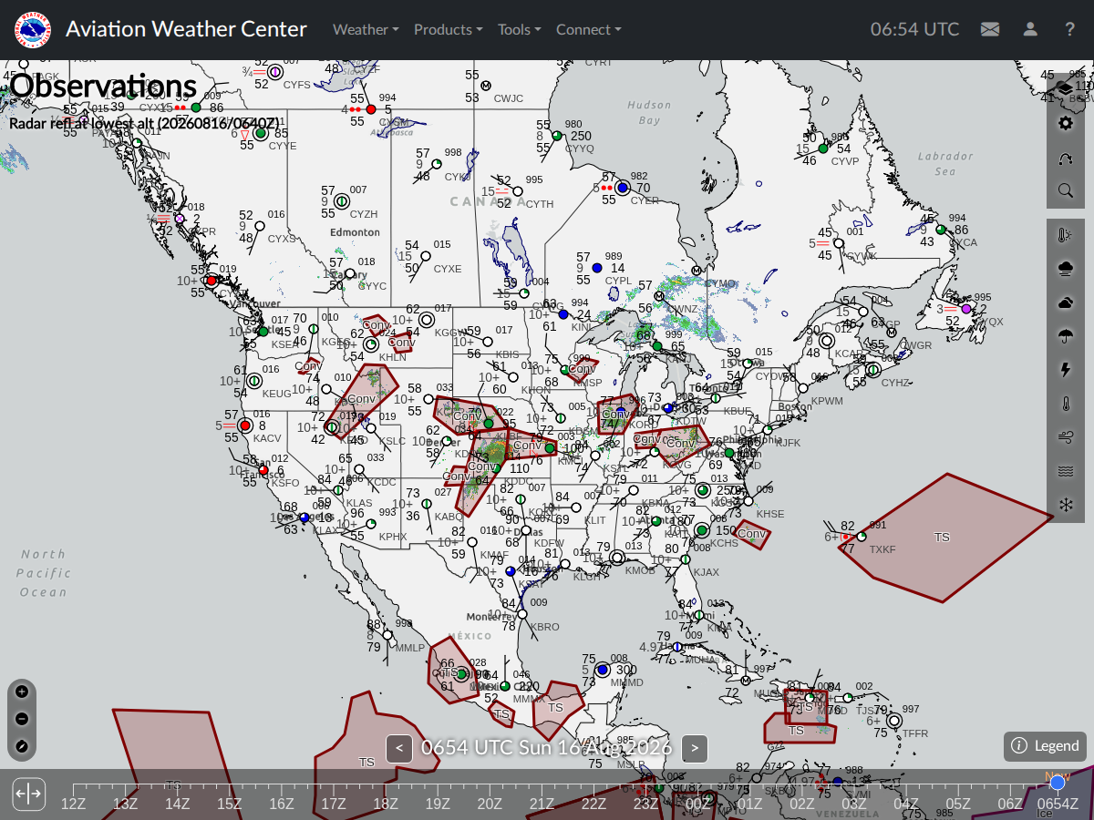Reset map orientation with compass button
This screenshot has width=1094, height=820.
pyautogui.click(x=22, y=747)
